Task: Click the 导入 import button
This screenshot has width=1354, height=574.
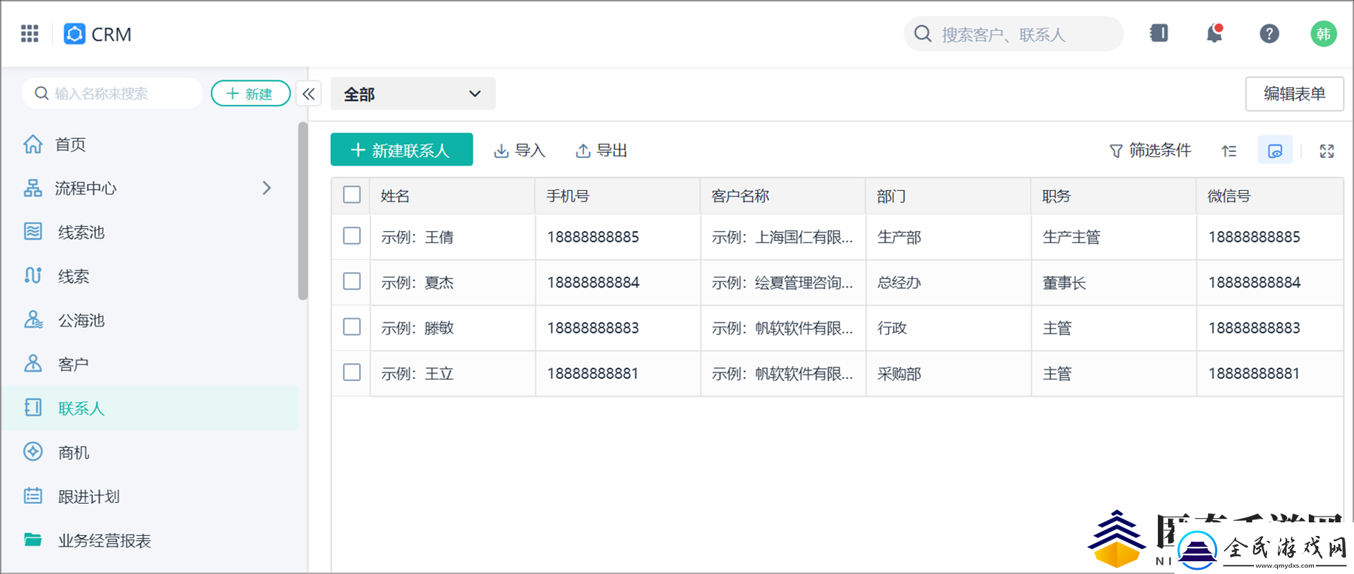Action: 520,151
